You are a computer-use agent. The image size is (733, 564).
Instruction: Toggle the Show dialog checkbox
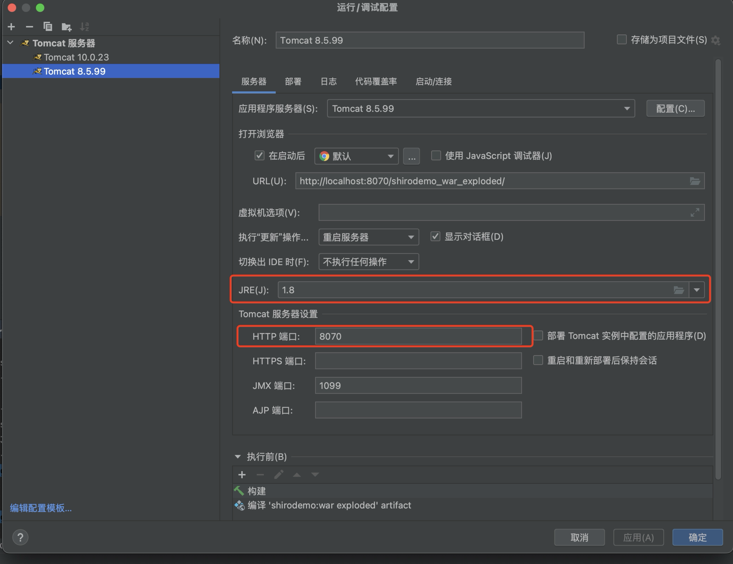coord(435,236)
